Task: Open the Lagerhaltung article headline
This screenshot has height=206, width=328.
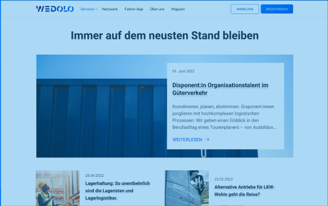Action: pyautogui.click(x=118, y=190)
